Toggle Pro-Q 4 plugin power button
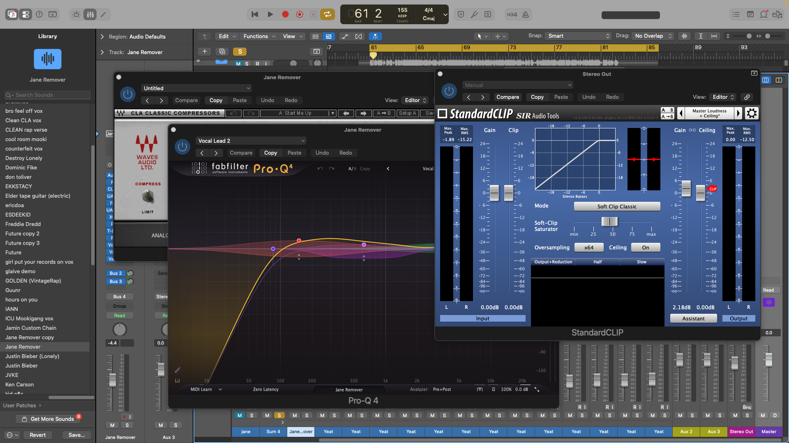789x443 pixels. 182,147
